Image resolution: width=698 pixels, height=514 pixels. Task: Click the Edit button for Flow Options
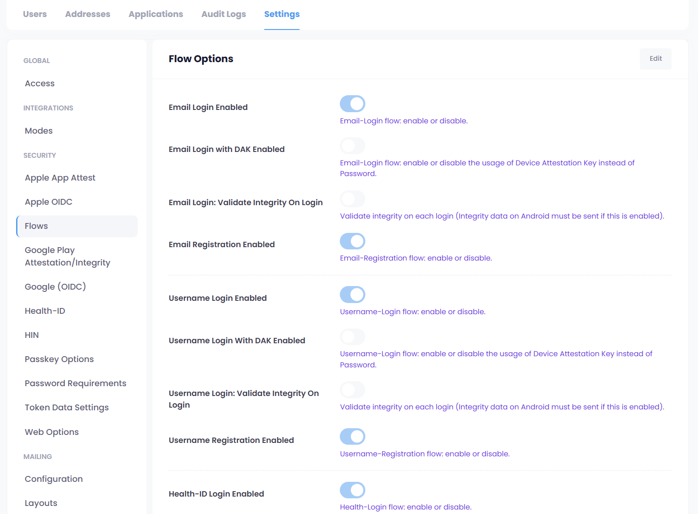[655, 59]
